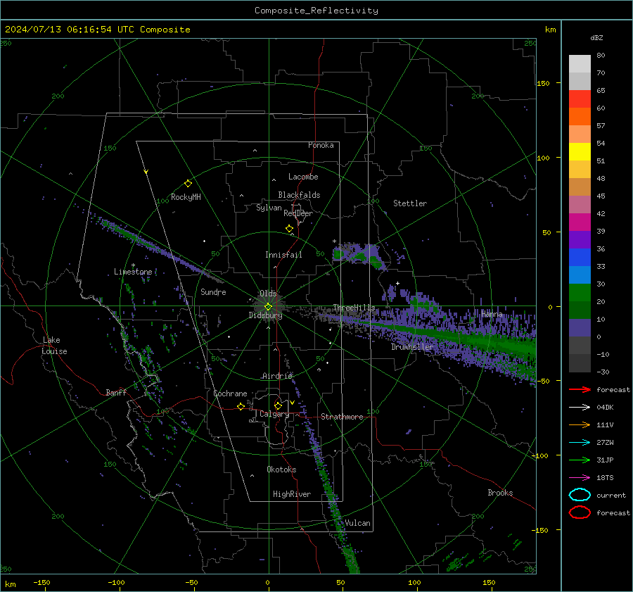Click the cyan current ellipse in the legend
The image size is (633, 592).
pyautogui.click(x=580, y=495)
